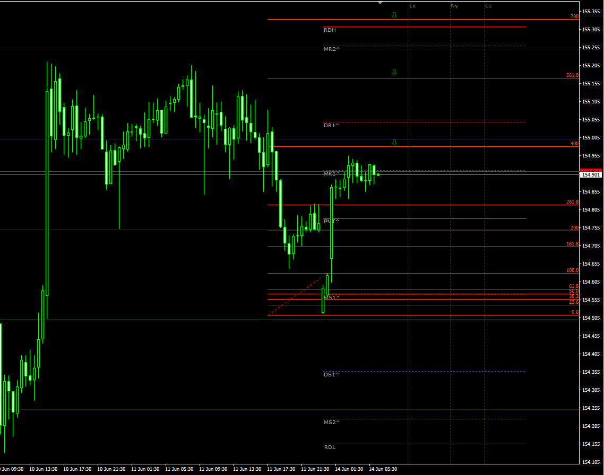Click the current price tag 154.901
604x475 pixels.
(x=591, y=174)
